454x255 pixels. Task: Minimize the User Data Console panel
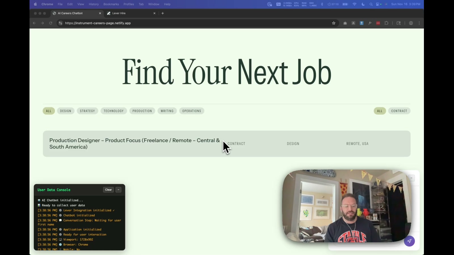119,190
